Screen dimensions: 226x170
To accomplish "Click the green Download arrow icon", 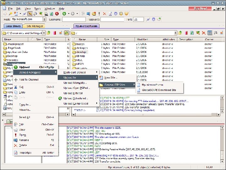I will (64, 14).
